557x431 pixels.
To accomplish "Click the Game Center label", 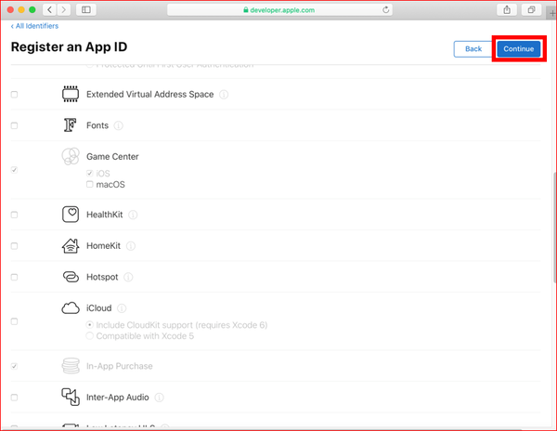I will 112,156.
